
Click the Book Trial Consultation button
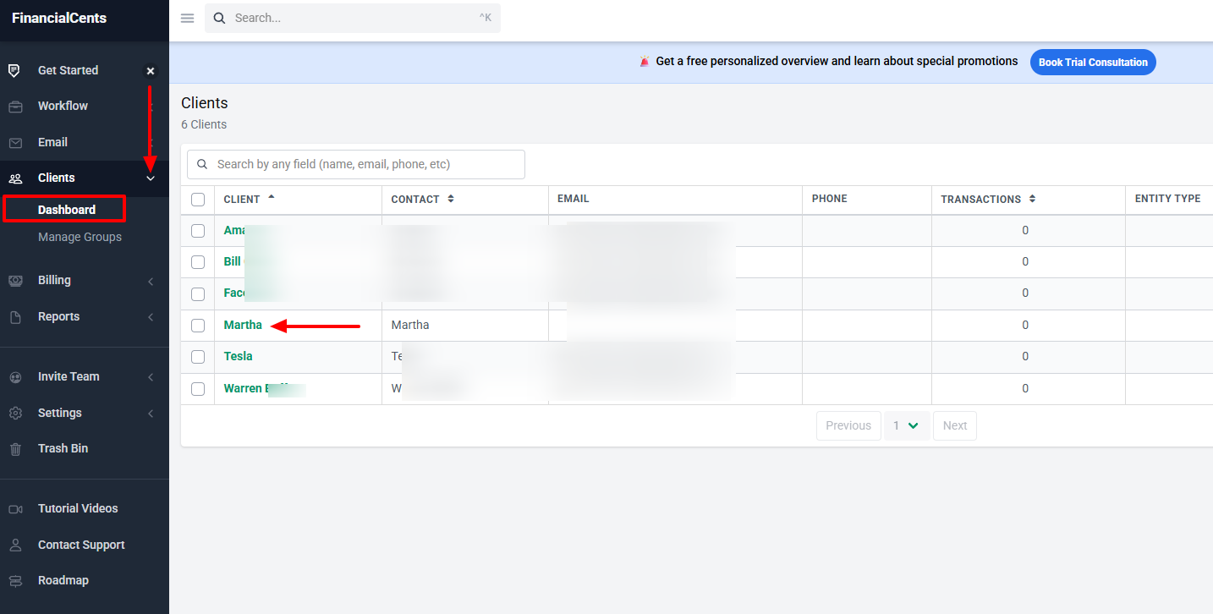point(1092,62)
